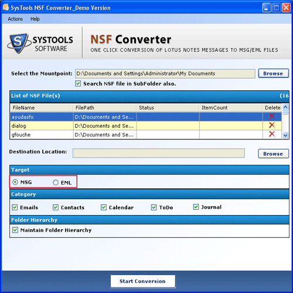
Task: Delete the ayudasfo file with red X
Action: coord(272,117)
